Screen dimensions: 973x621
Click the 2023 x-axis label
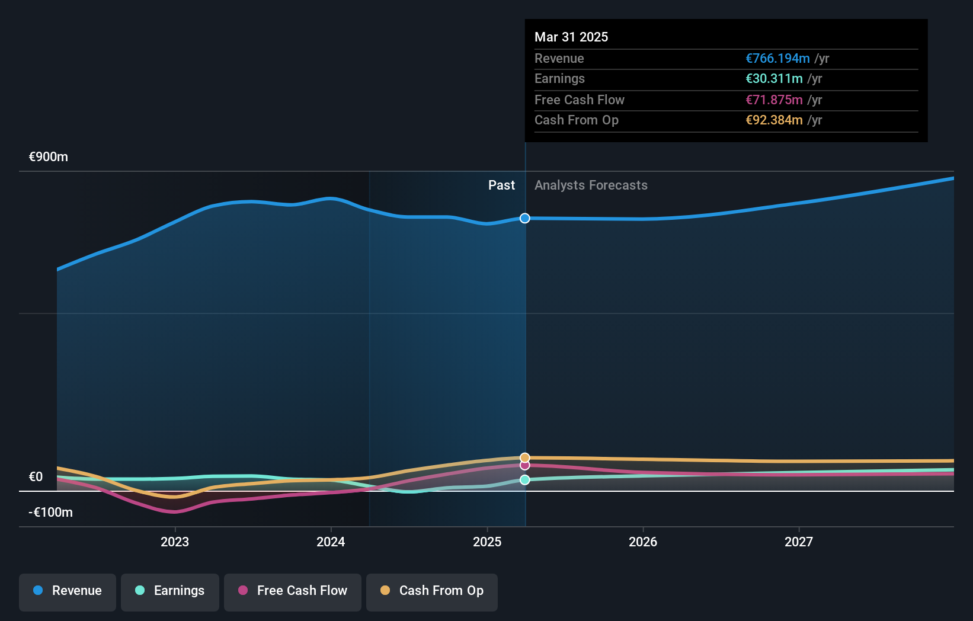pyautogui.click(x=175, y=542)
